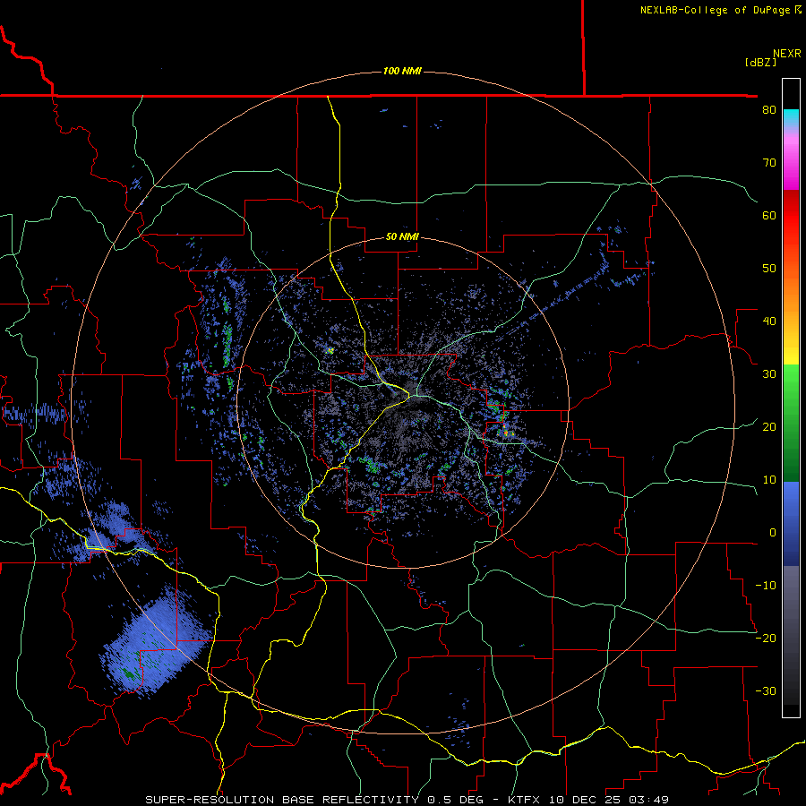Click the 50 NMI range ring label
Viewport: 806px width, 806px height.
click(402, 237)
